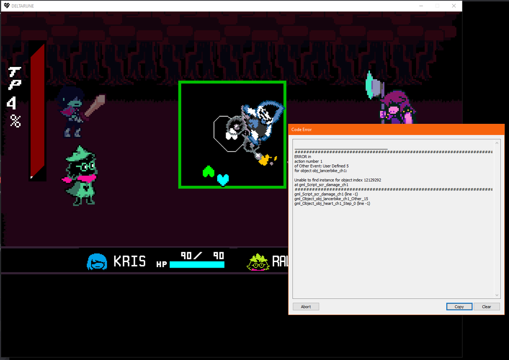Click the Code Error dialog title bar
Screen dimensions: 509x360
397,129
